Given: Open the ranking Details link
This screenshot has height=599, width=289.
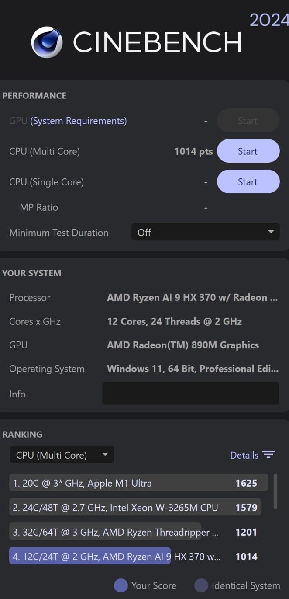Looking at the screenshot, I should coord(244,455).
